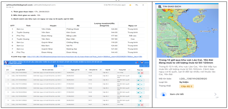Star the email from qthtsatlo06@gmail.com
The image size is (228, 109).
(x=130, y=5)
